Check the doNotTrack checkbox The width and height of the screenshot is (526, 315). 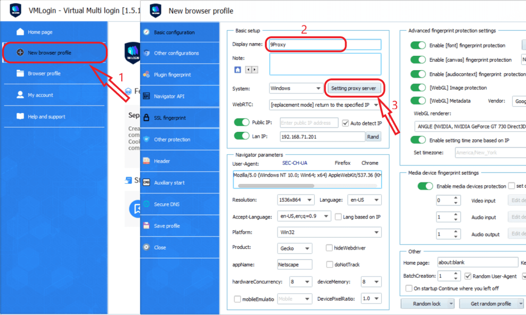329,264
